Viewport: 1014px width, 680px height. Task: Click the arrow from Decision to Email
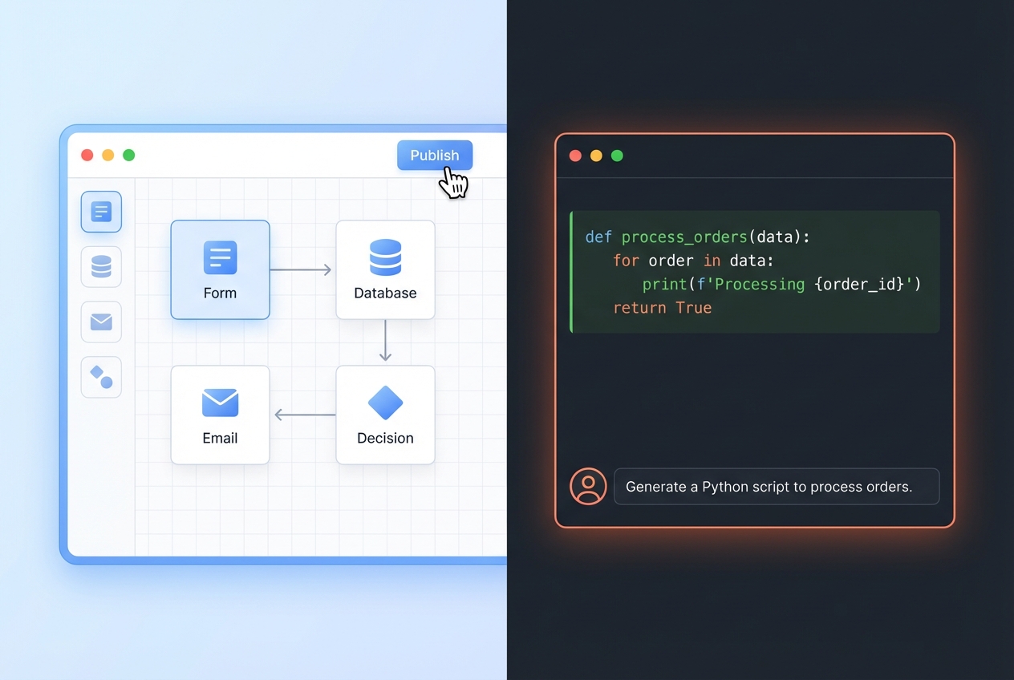(305, 415)
